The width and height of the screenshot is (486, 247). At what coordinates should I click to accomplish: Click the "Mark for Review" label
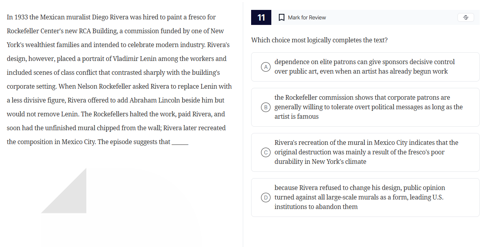pos(307,17)
